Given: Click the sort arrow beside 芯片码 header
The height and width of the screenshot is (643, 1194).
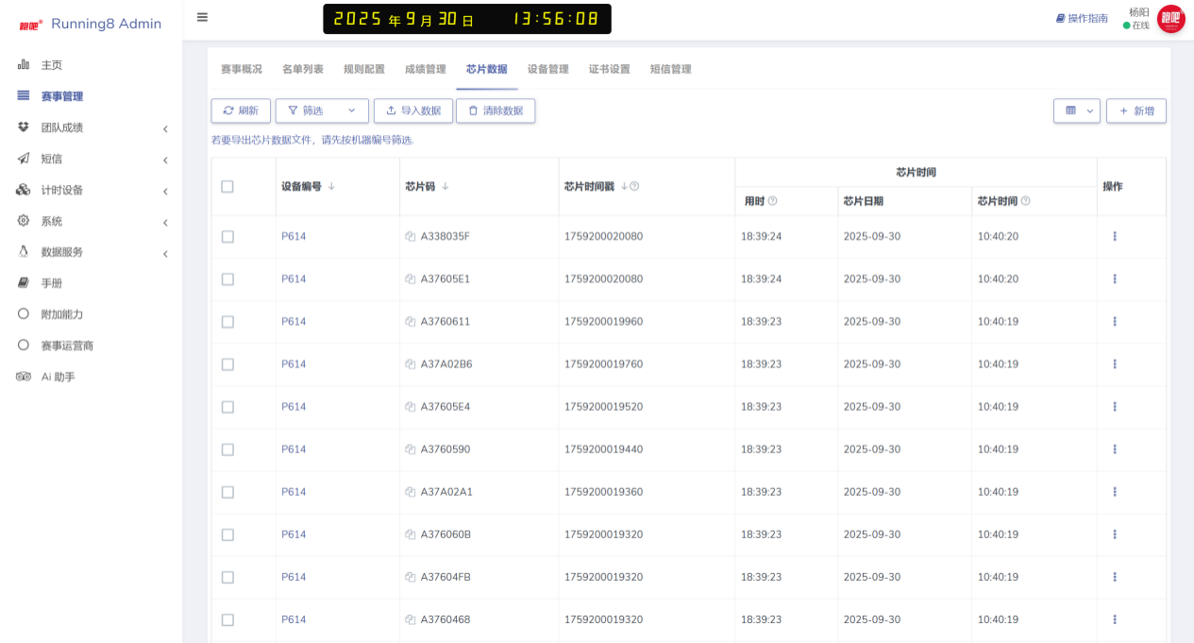Looking at the screenshot, I should (x=445, y=187).
